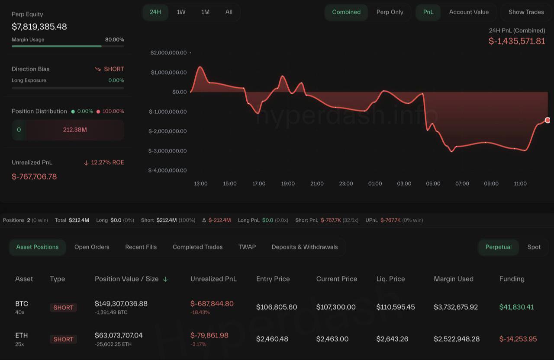This screenshot has height=360, width=554.
Task: Click the SHORT badge in ETH row
Action: tap(63, 339)
